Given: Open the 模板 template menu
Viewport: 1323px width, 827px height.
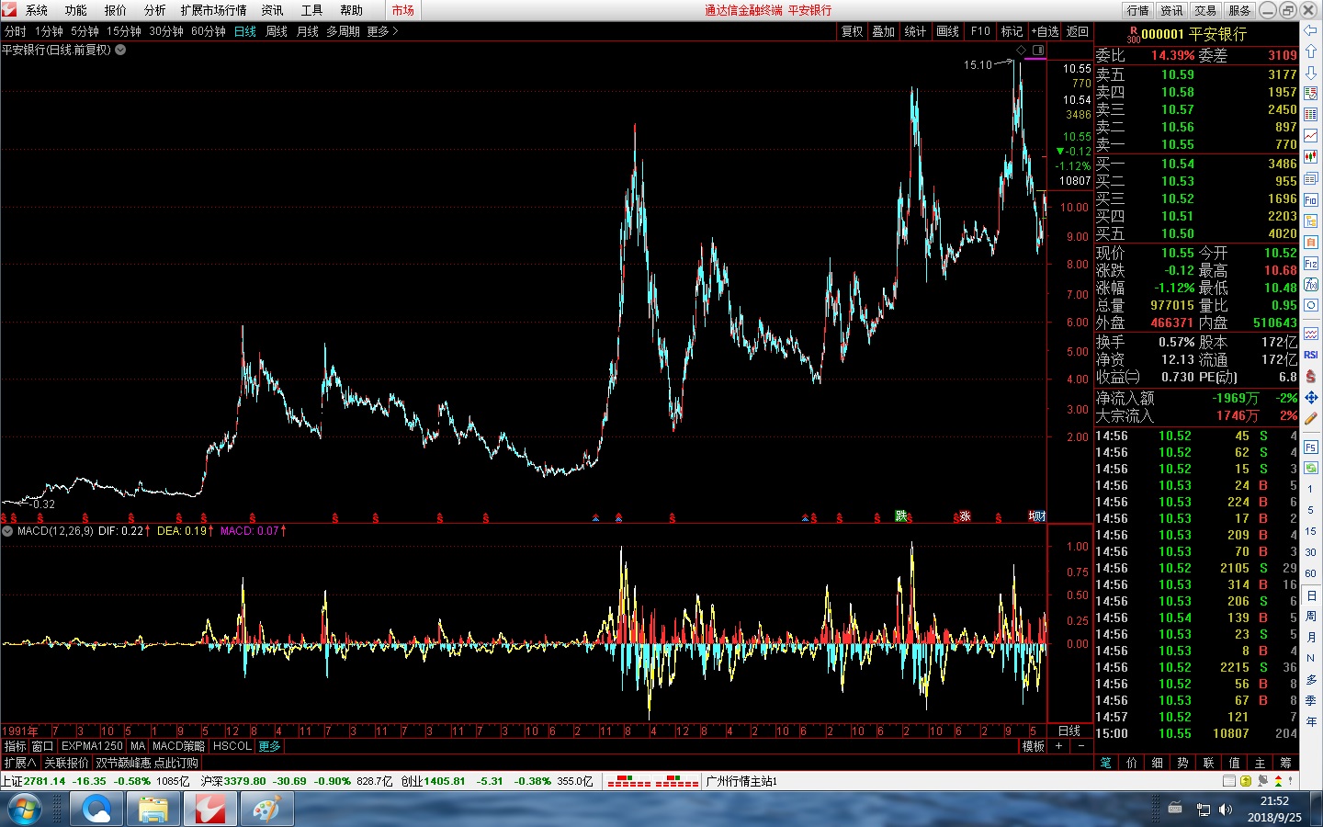Looking at the screenshot, I should pyautogui.click(x=1034, y=746).
